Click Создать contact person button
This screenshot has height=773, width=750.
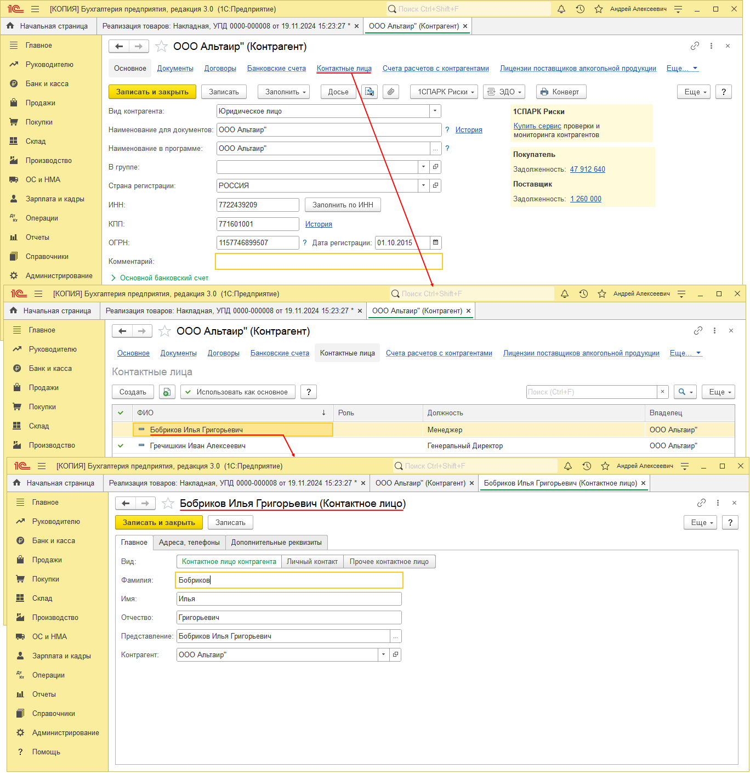pos(133,392)
